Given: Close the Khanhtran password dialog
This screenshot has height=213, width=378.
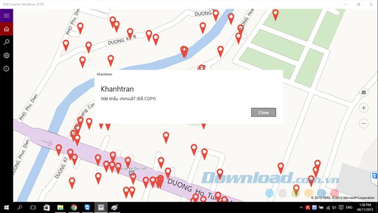Looking at the screenshot, I should point(263,112).
